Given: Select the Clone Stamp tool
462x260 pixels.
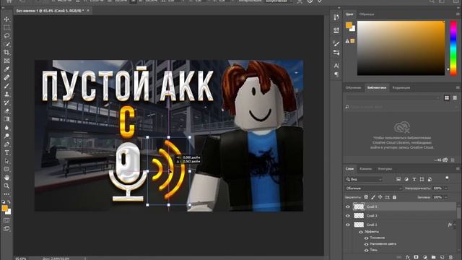Looking at the screenshot, I should coord(6,95).
